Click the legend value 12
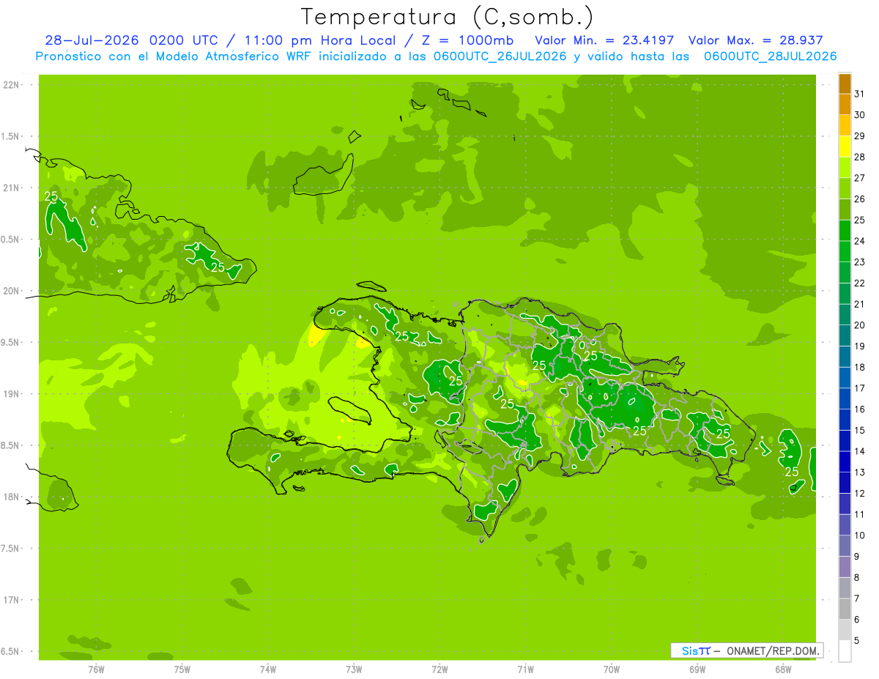This screenshot has height=679, width=879. coord(859,494)
